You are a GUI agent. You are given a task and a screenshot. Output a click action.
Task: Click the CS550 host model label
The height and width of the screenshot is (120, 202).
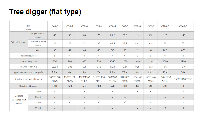[38, 108]
